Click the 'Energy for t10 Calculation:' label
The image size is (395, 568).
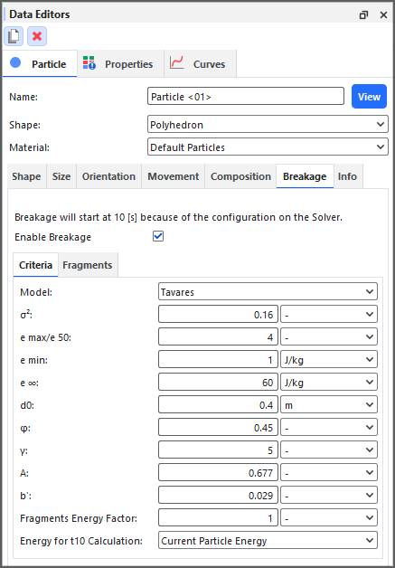81,541
